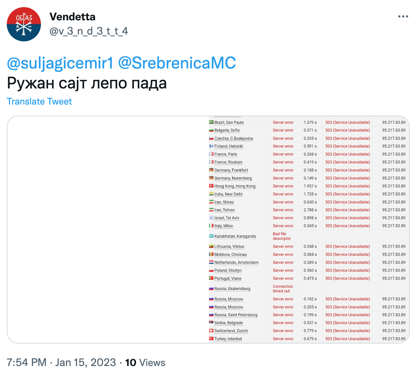The width and height of the screenshot is (418, 376).
Task: Click the @v_3_n_d_3_t_t_4 handle
Action: [x=89, y=31]
